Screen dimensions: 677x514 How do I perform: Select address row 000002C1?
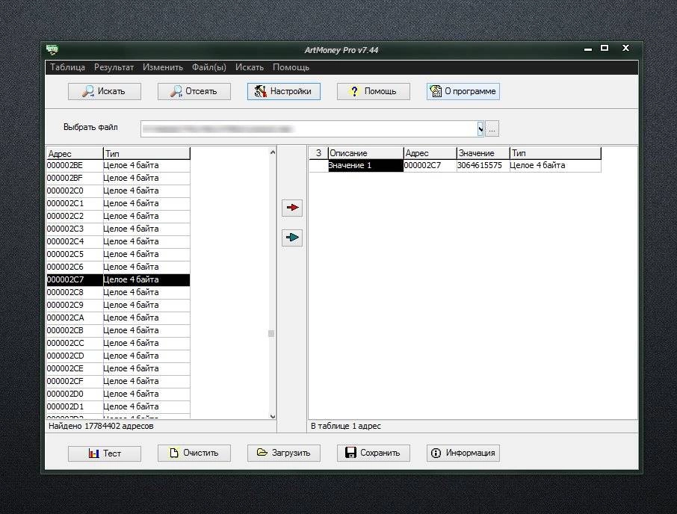pyautogui.click(x=118, y=204)
